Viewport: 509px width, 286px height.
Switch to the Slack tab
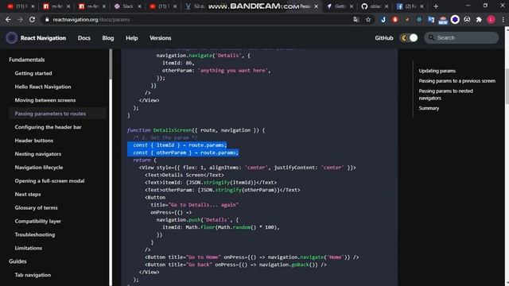[128, 6]
